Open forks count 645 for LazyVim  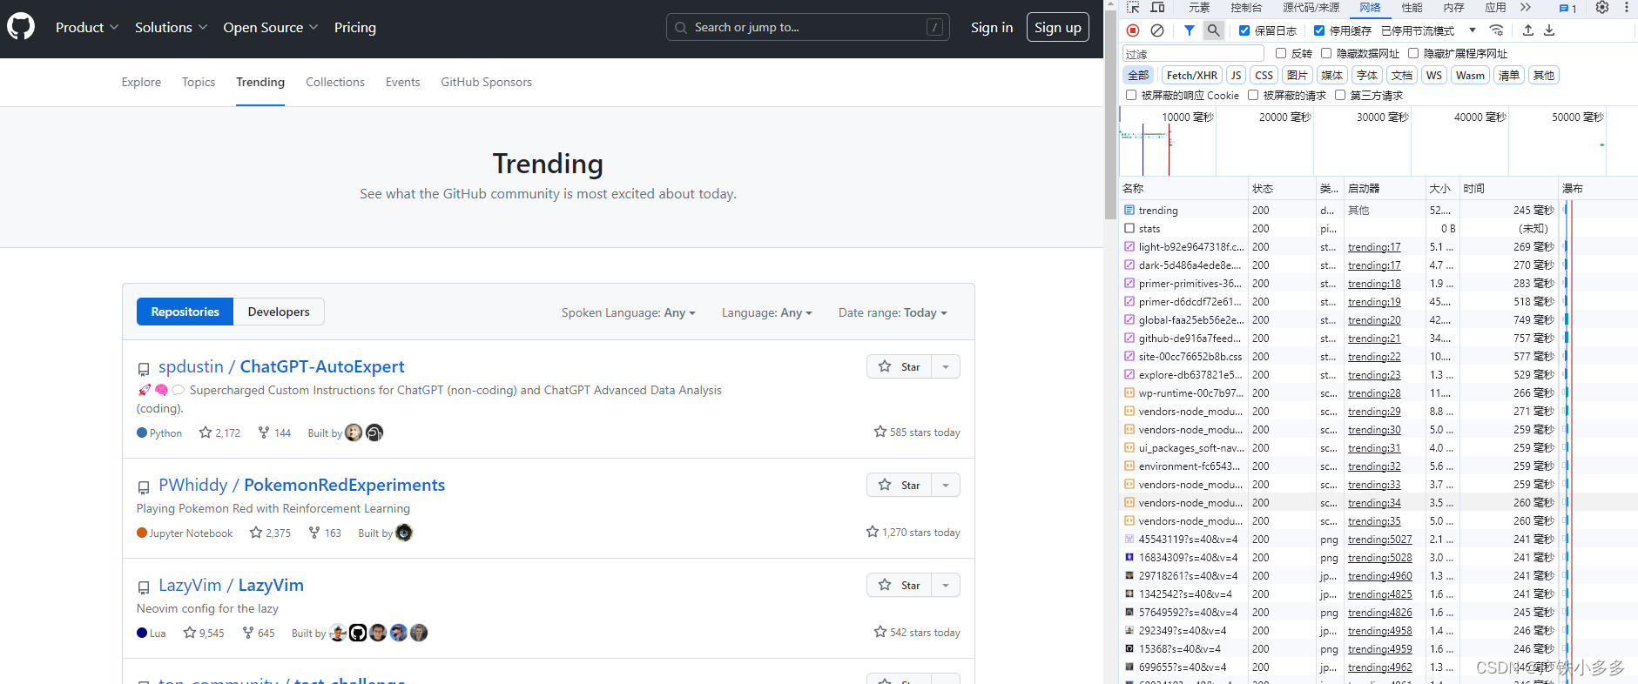[x=259, y=633]
